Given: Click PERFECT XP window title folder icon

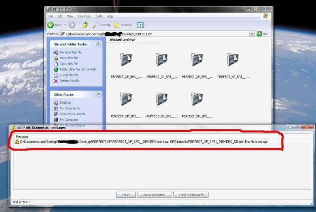Looking at the screenshot, I should (x=49, y=9).
